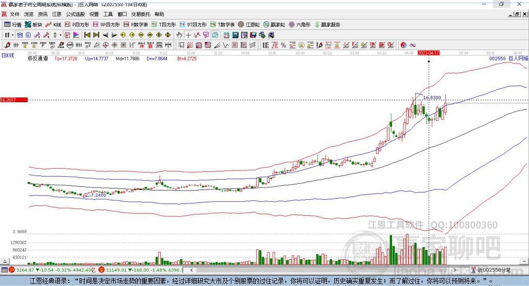Click the 收002558分笔 status item
The width and height of the screenshot is (529, 286).
pyautogui.click(x=491, y=270)
